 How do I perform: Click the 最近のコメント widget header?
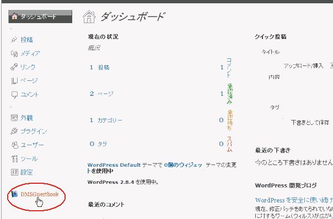pyautogui.click(x=106, y=205)
